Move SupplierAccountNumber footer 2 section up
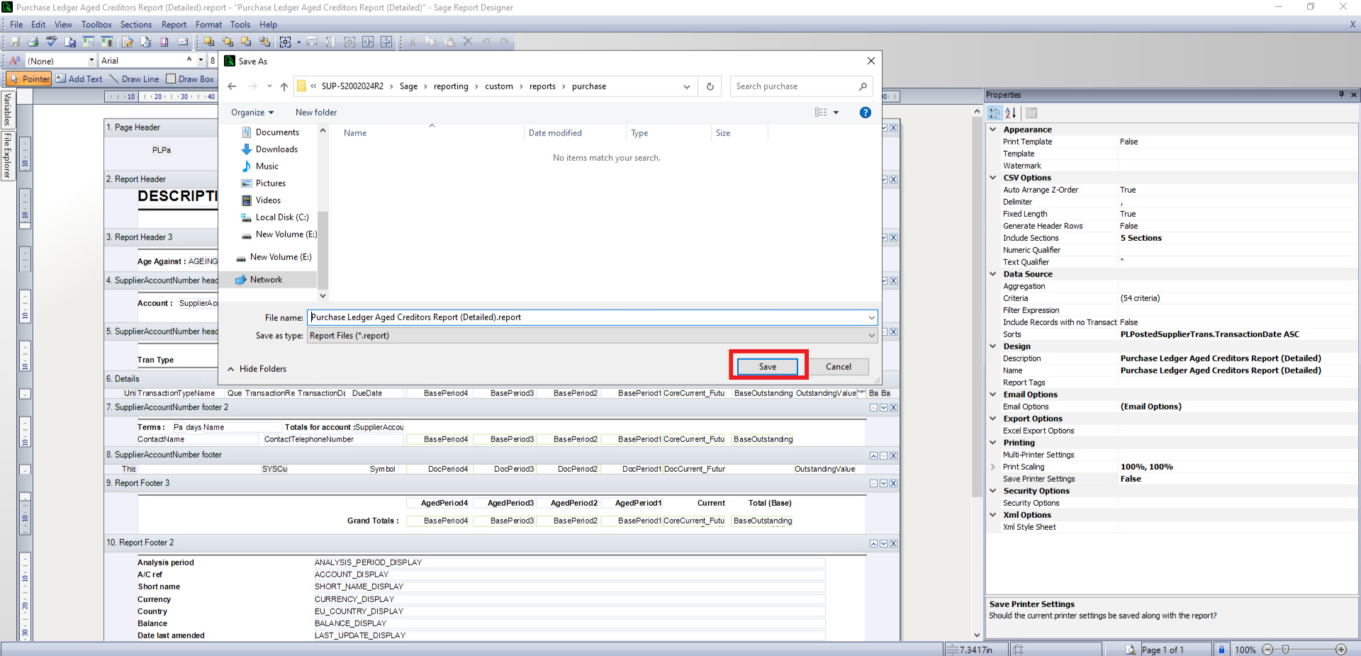 pos(873,407)
